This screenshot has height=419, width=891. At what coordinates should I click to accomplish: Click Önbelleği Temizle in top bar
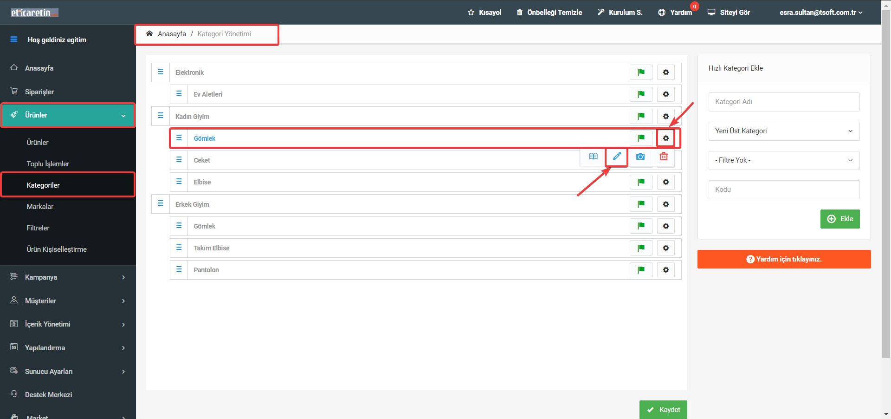pos(549,13)
